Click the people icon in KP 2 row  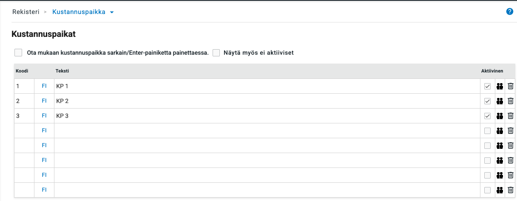500,101
